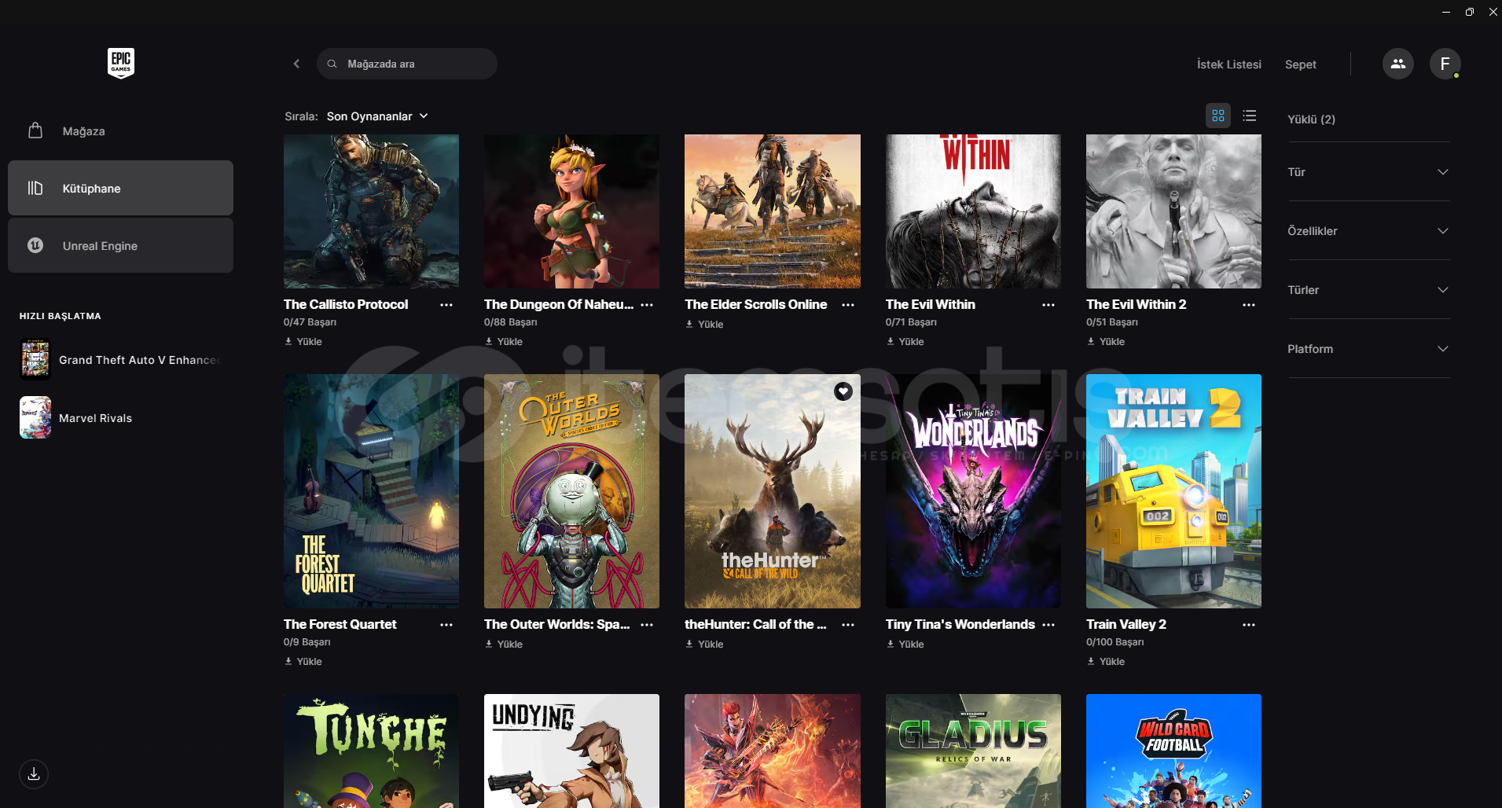Open the downloads icon at bottom left
The height and width of the screenshot is (808, 1502).
34,774
